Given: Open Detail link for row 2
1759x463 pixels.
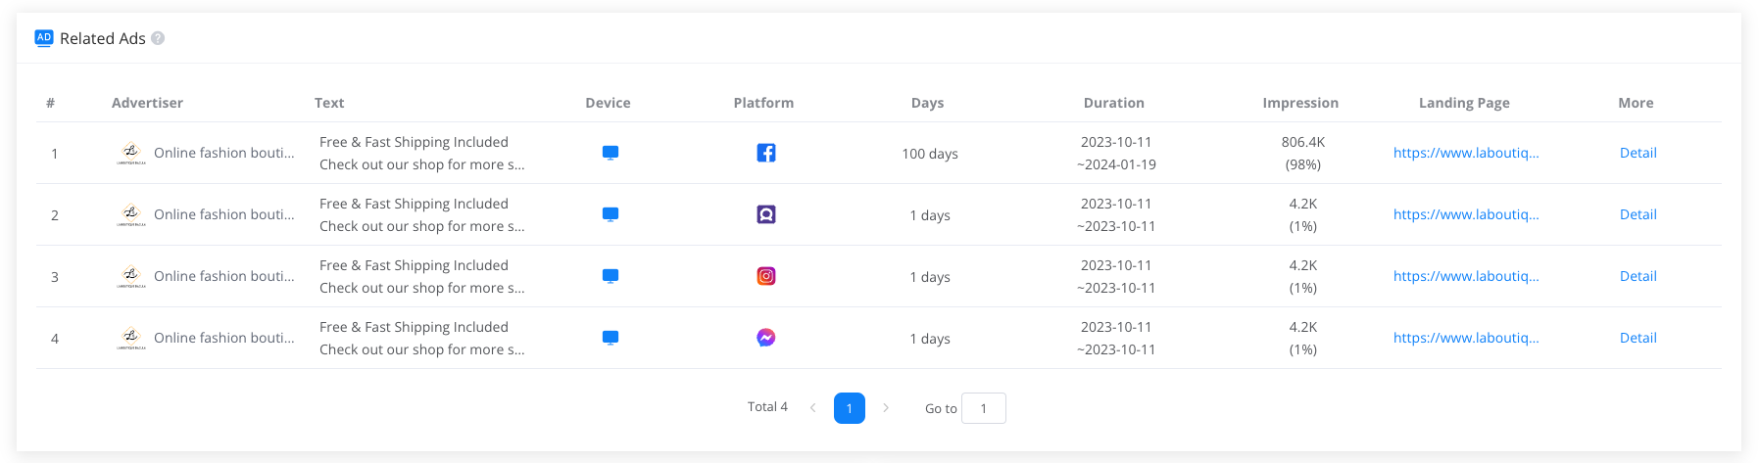Looking at the screenshot, I should (1637, 214).
